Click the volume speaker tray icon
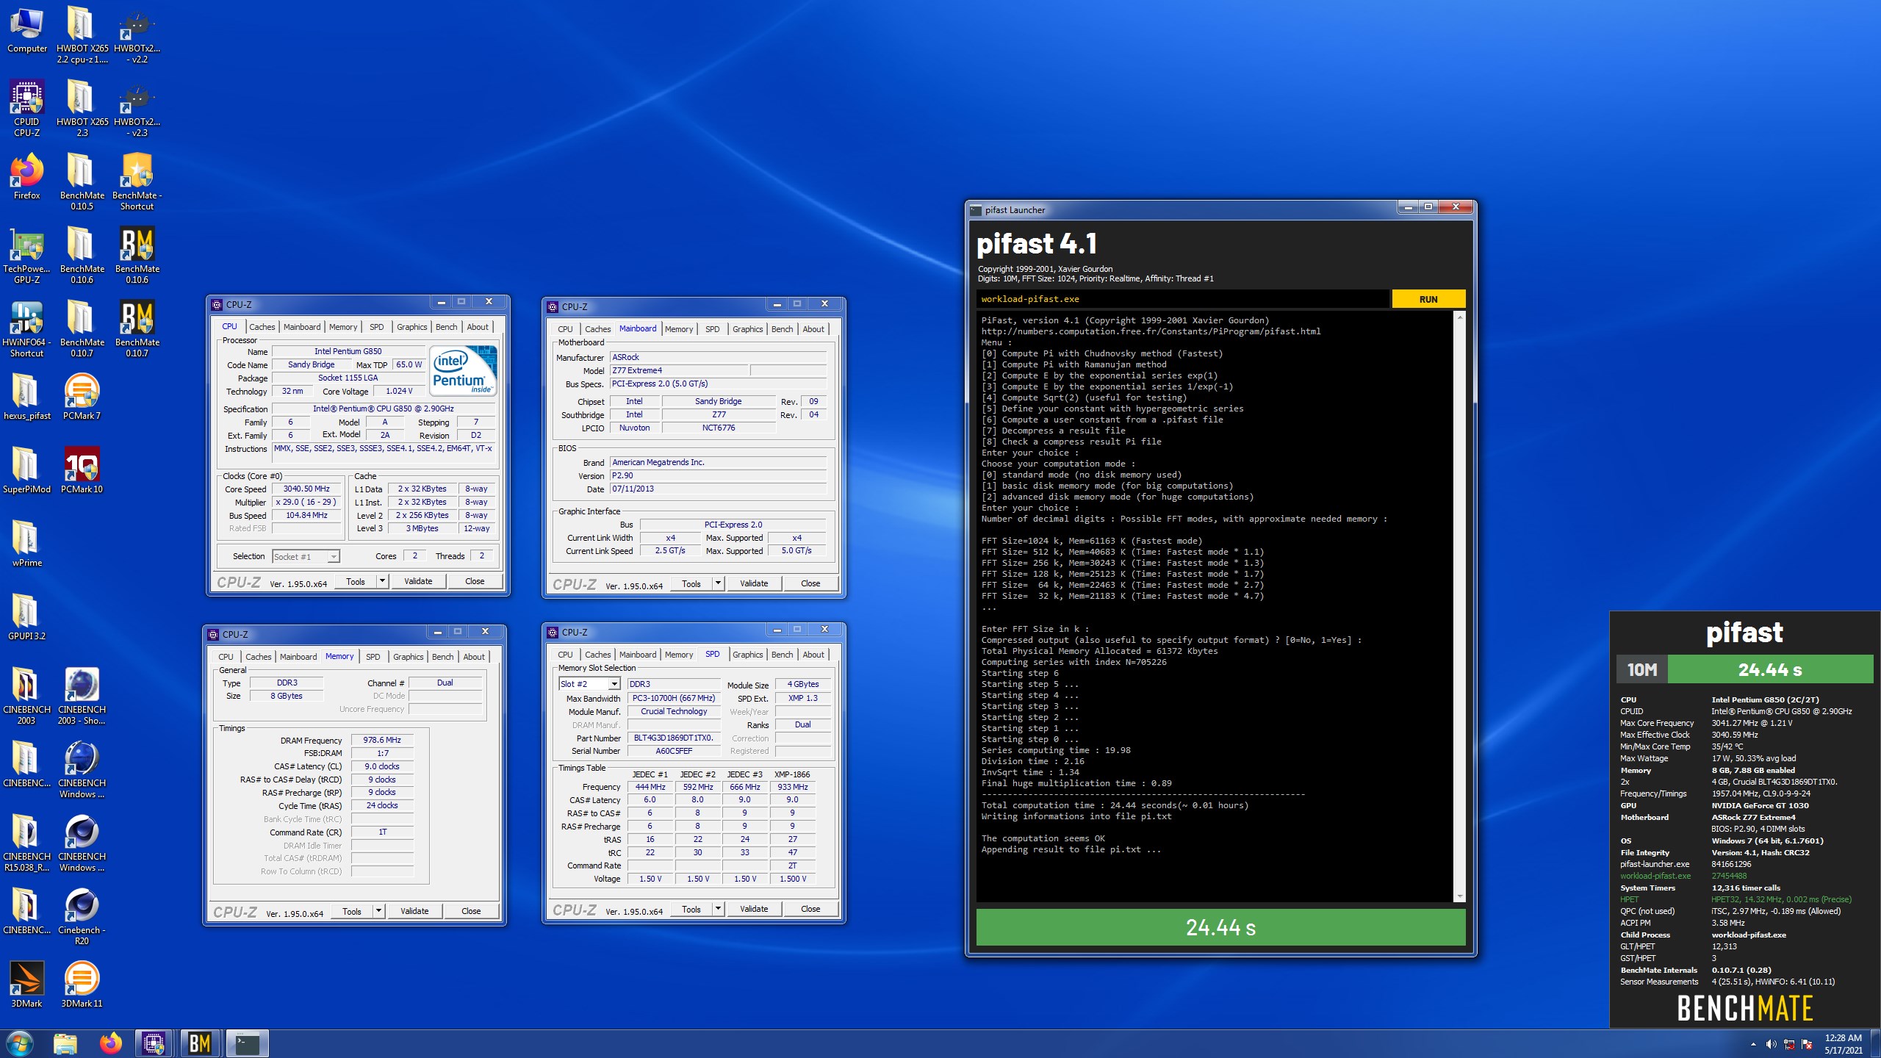Viewport: 1881px width, 1058px height. pos(1771,1044)
